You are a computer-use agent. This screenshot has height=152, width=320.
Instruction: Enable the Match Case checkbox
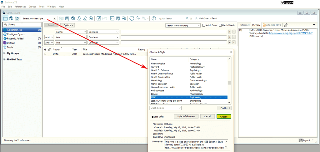204,25
